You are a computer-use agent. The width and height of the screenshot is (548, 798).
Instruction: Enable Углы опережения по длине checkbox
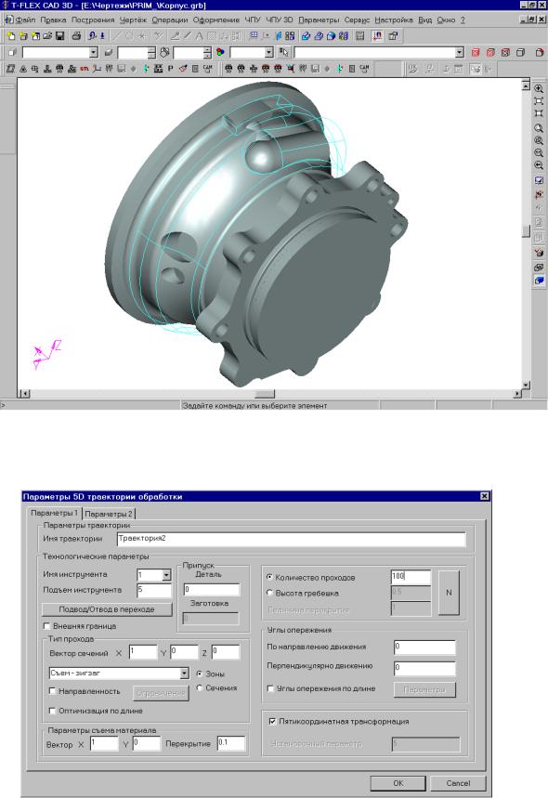270,688
